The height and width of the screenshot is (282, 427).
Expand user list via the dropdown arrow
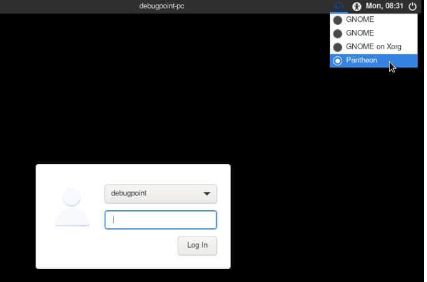point(207,194)
